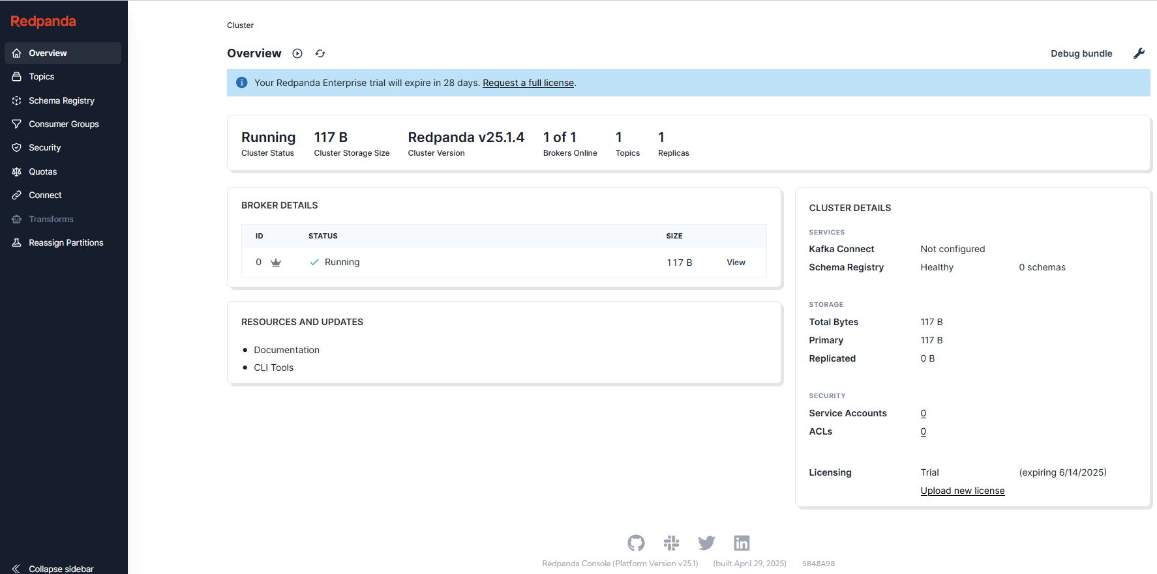Screen dimensions: 1157x574
Task: Click Upload new license link
Action: 963,491
